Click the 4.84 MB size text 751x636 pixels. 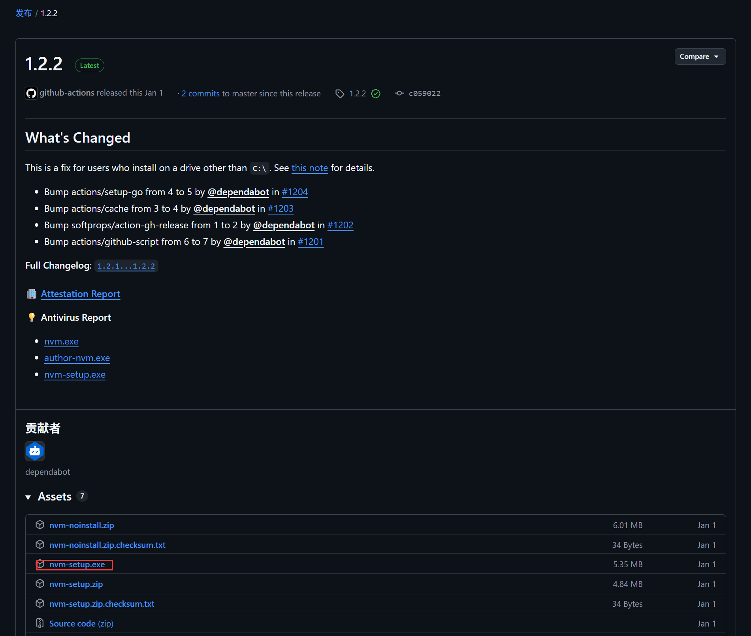[x=628, y=584]
